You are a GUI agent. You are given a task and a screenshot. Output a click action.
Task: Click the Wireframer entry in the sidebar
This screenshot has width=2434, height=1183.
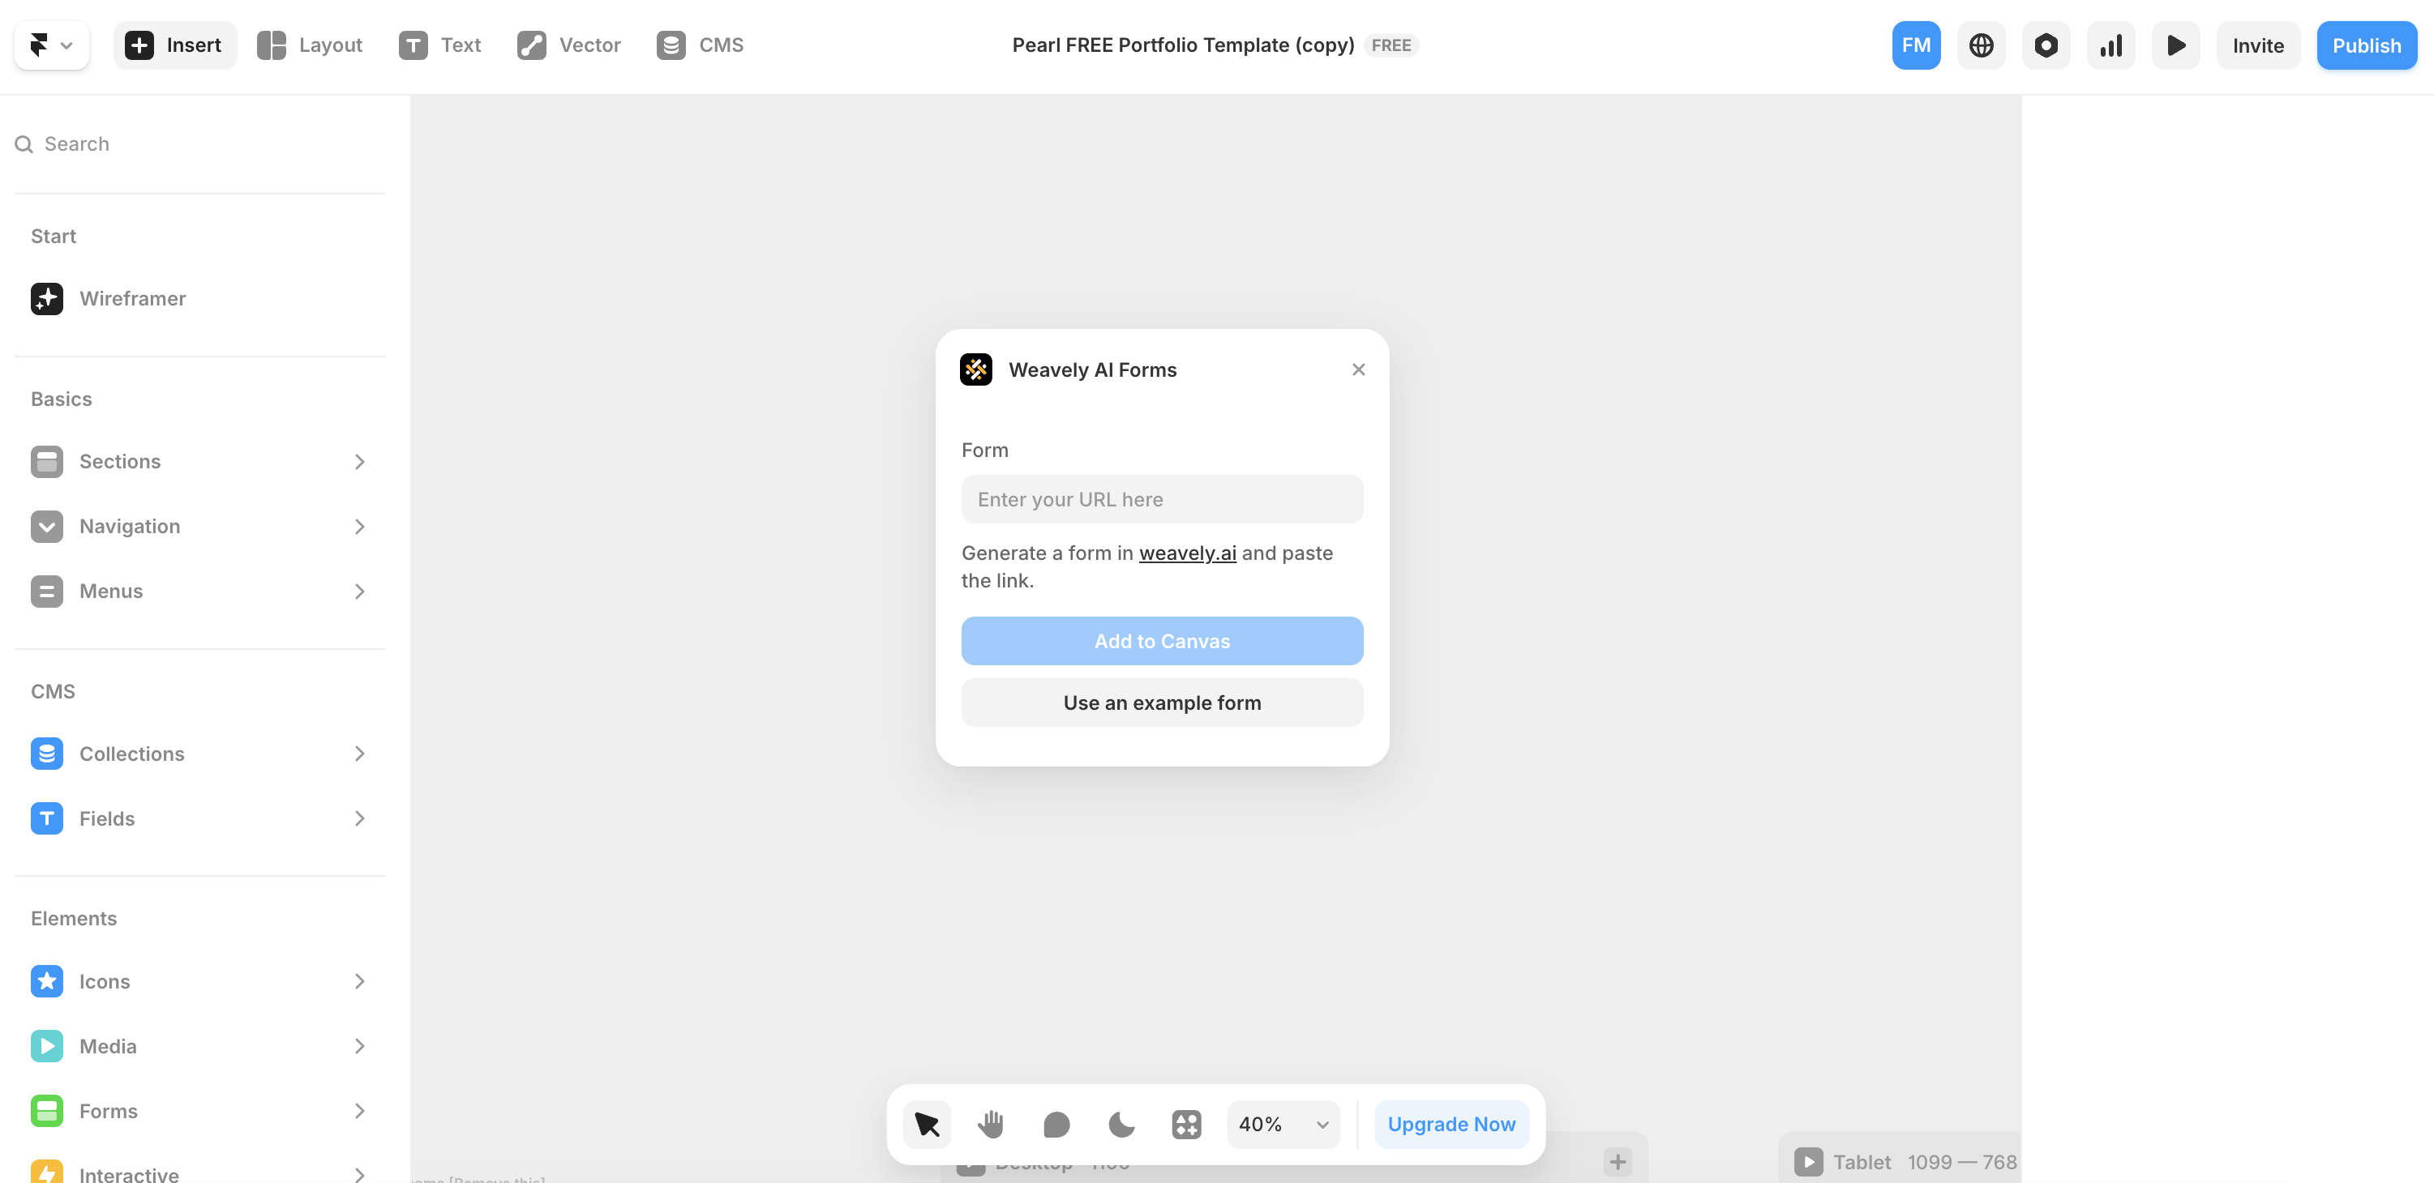click(x=132, y=298)
